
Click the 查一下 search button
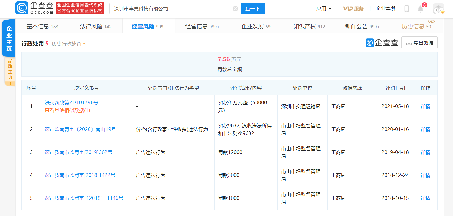coord(253,9)
